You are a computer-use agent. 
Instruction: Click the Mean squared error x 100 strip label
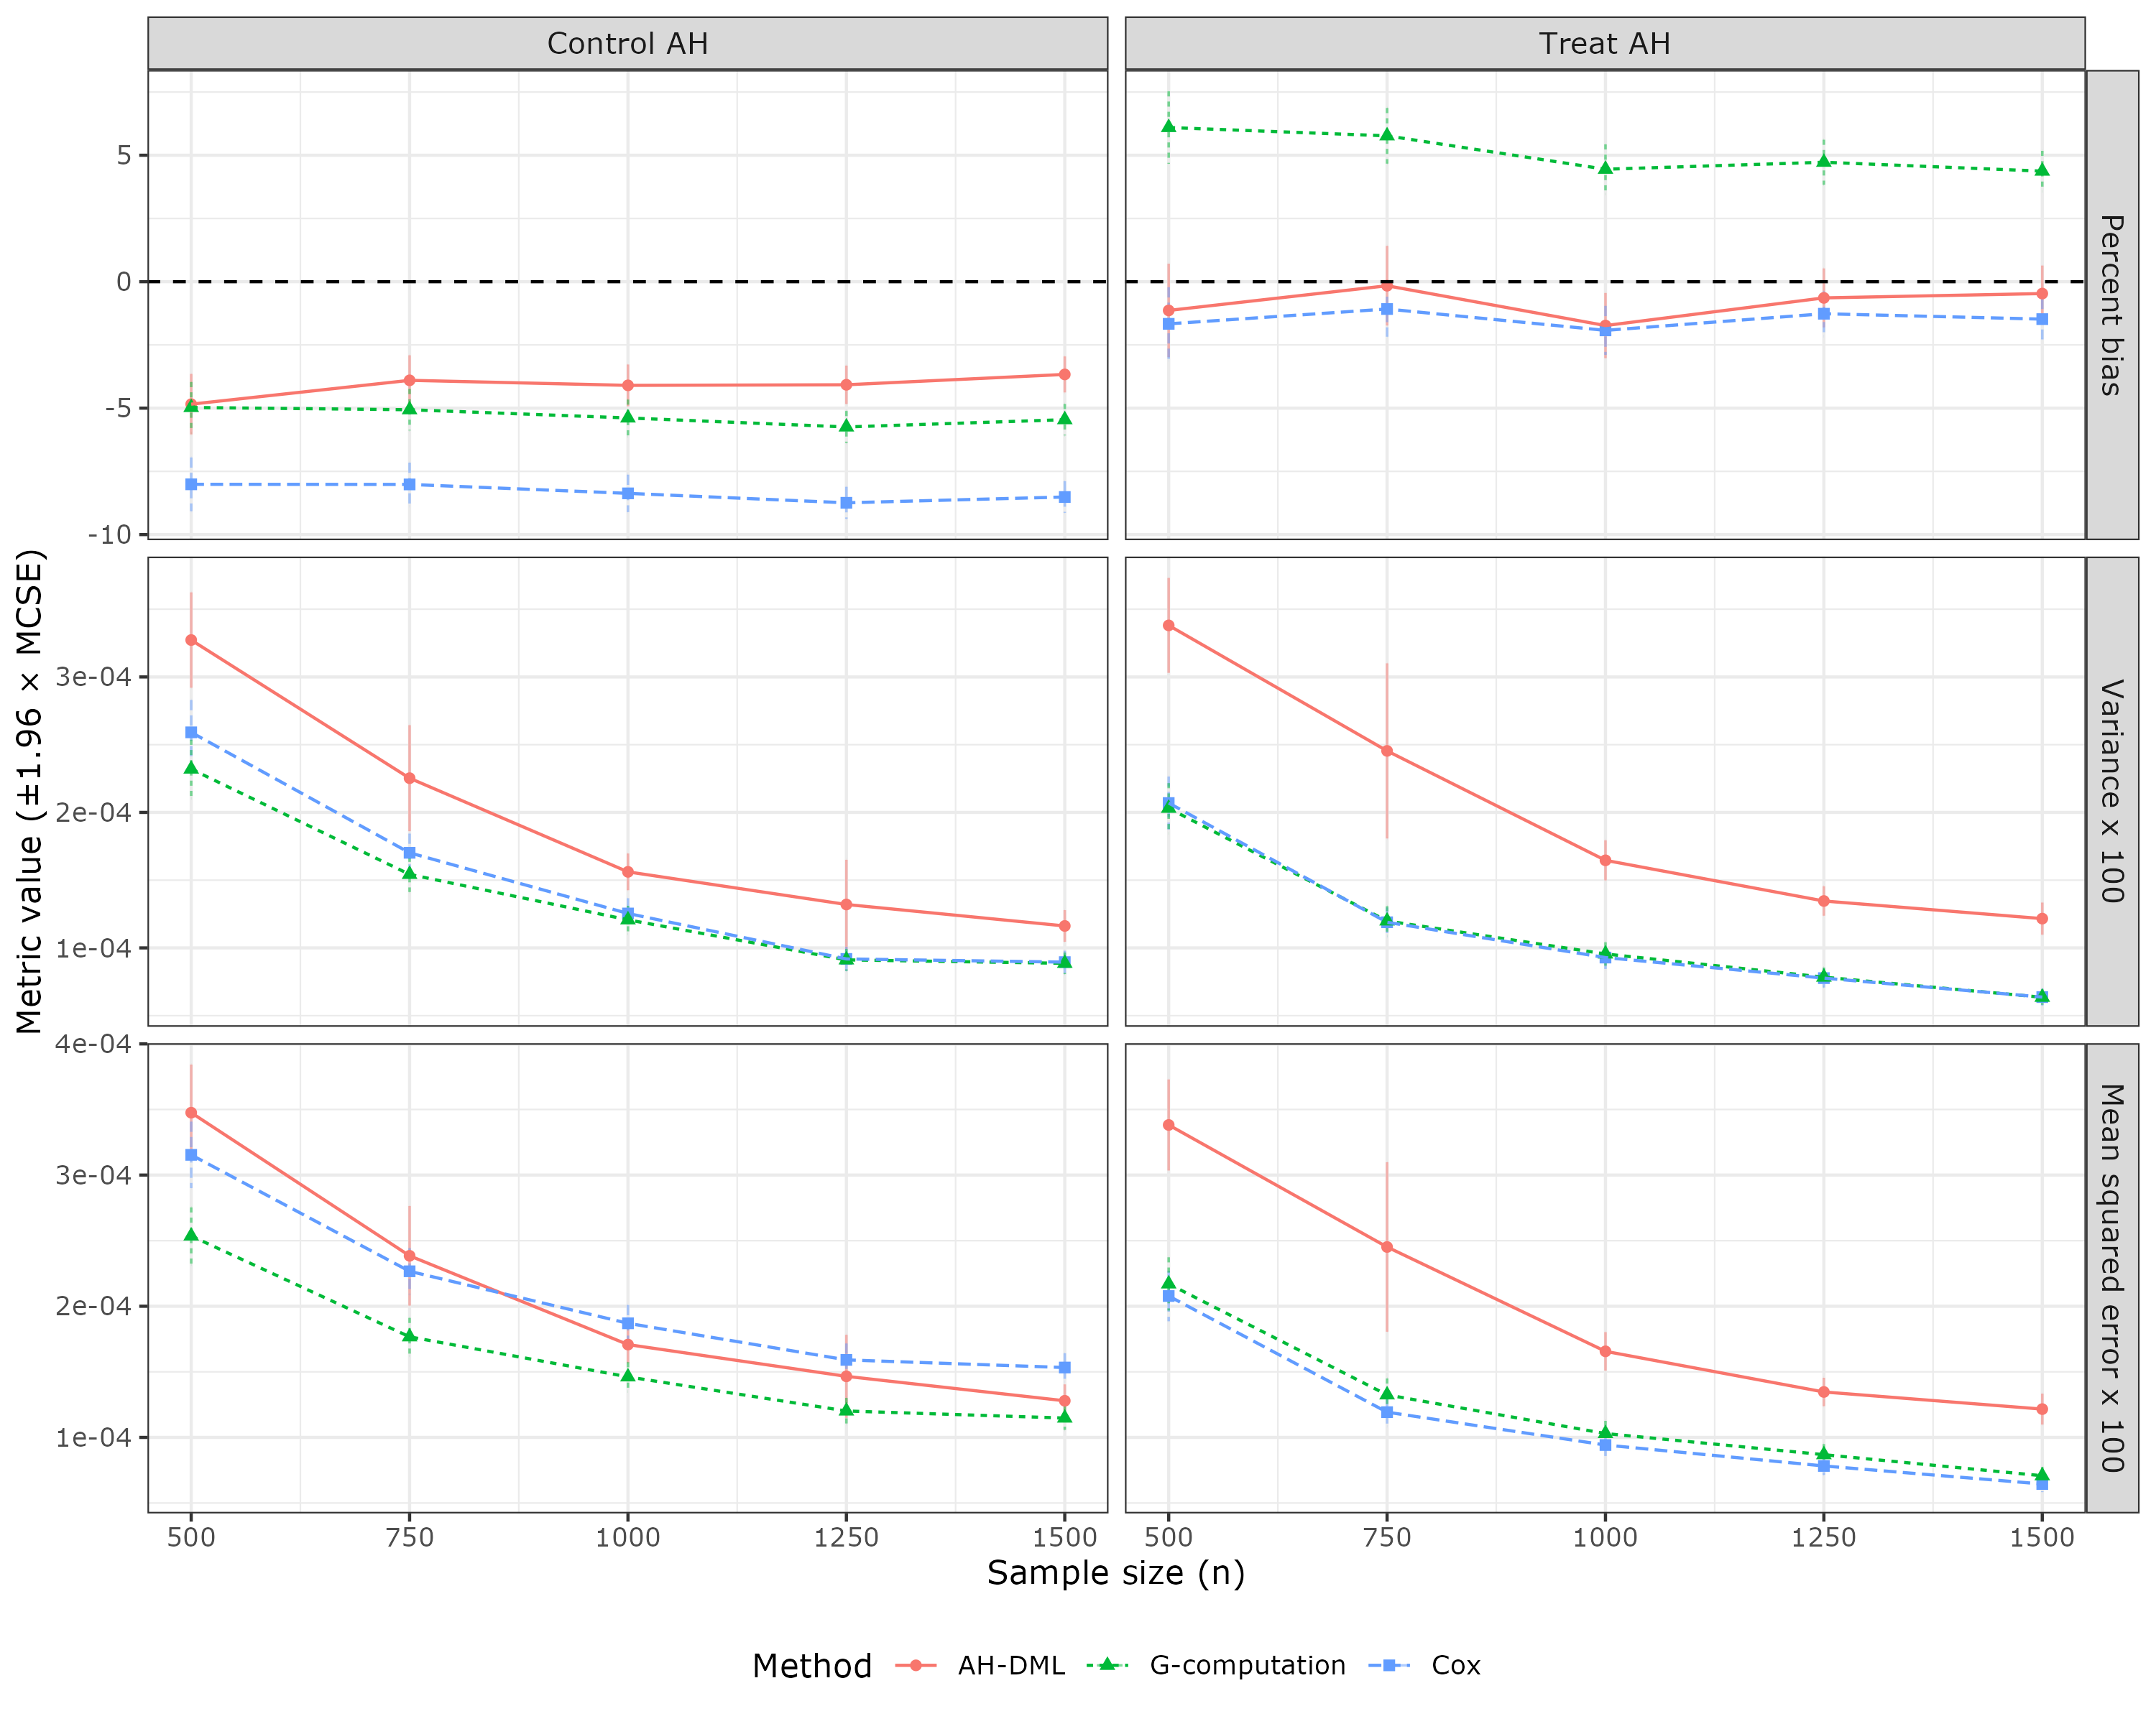click(2111, 1277)
